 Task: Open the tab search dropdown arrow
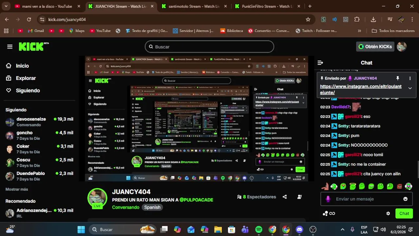6,6
